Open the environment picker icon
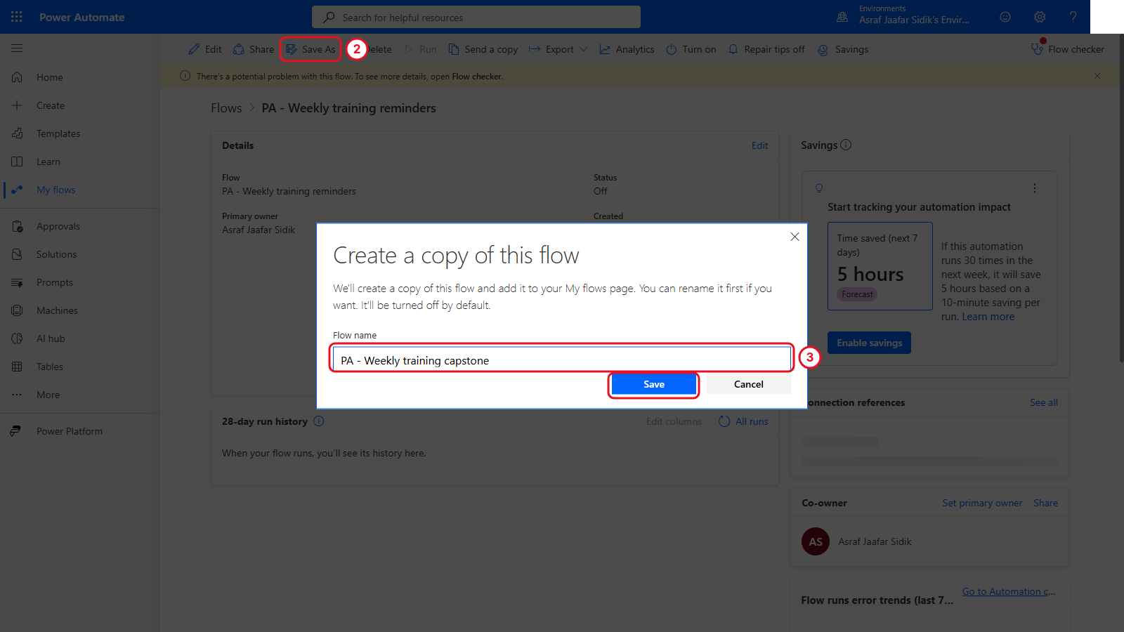The height and width of the screenshot is (632, 1124). pyautogui.click(x=842, y=17)
